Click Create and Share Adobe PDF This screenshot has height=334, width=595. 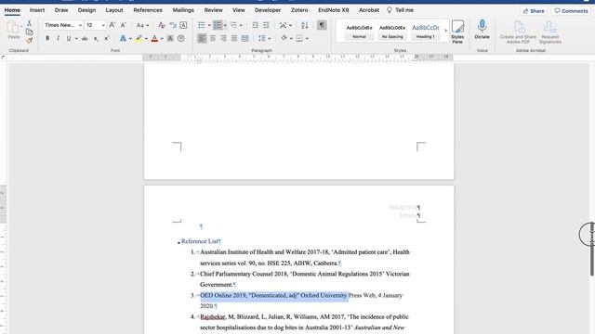point(519,32)
